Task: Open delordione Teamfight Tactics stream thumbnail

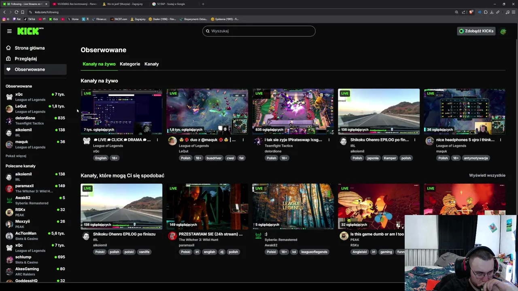Action: coord(293,112)
